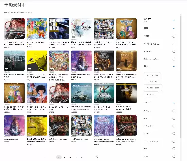
Task: Open the STRANGER THAN HEAVEN cover thumbnail
Action: tap(59, 29)
